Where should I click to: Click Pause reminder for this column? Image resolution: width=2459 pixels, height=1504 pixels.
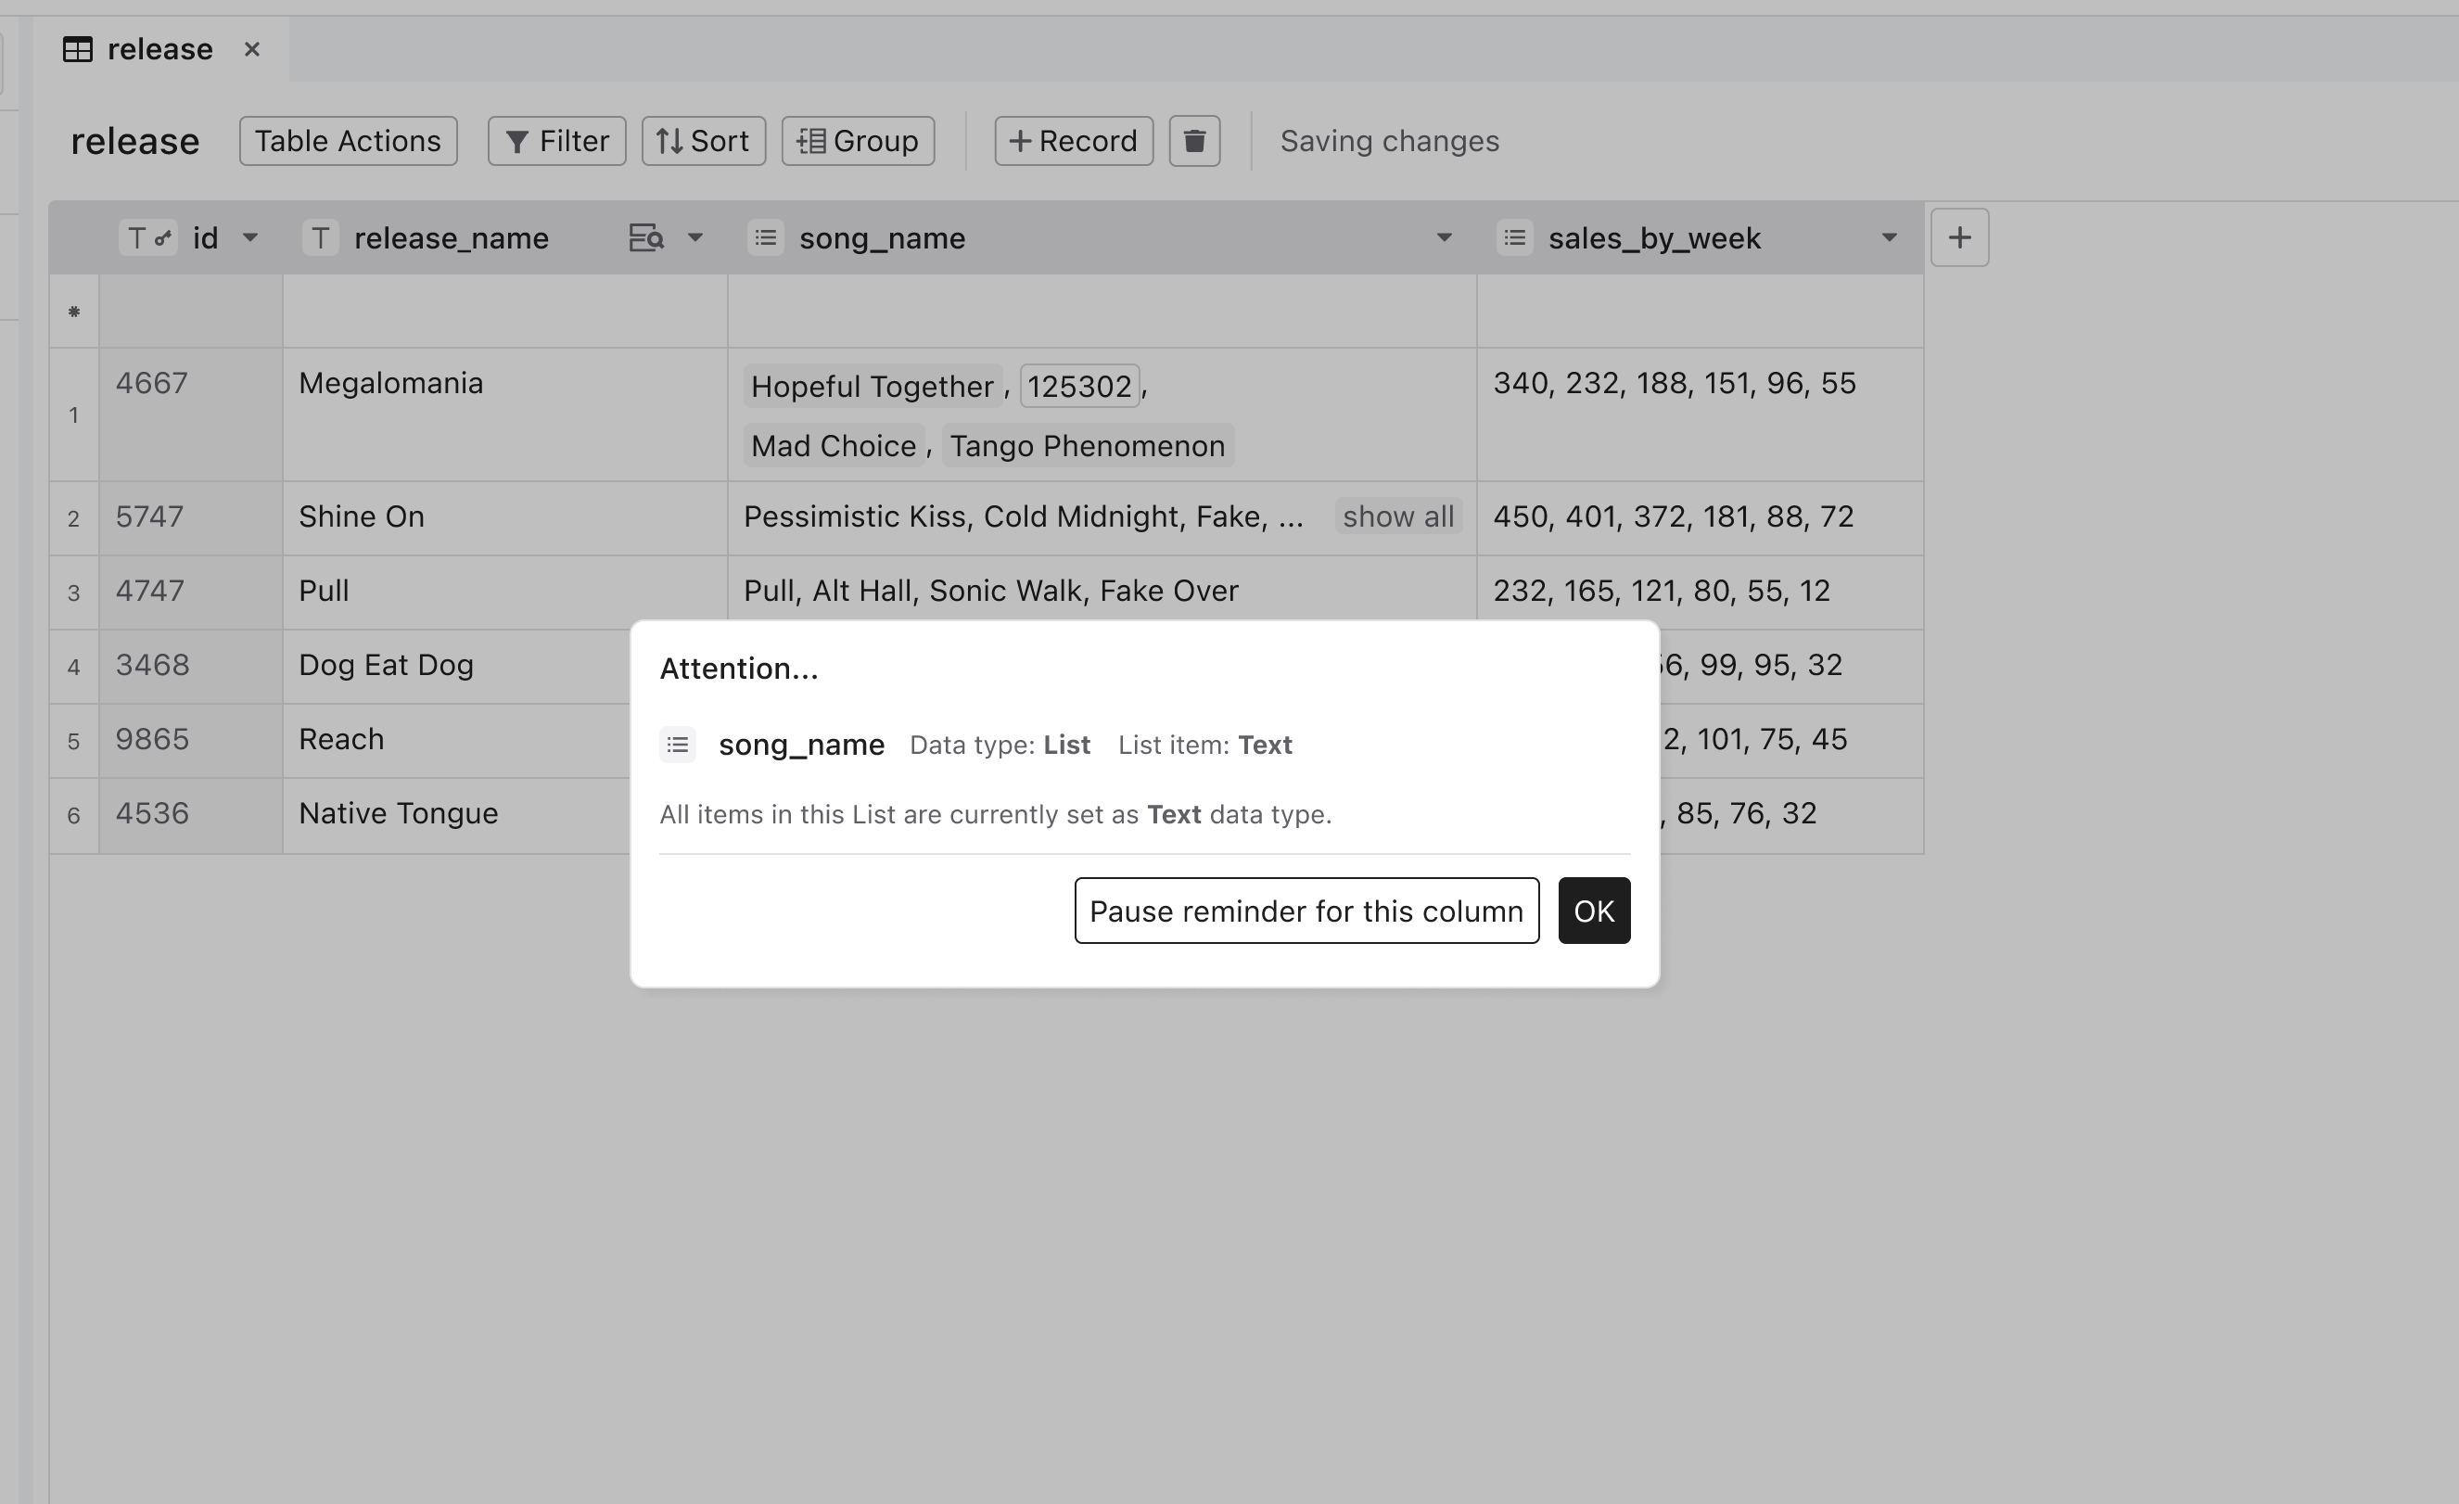1305,911
